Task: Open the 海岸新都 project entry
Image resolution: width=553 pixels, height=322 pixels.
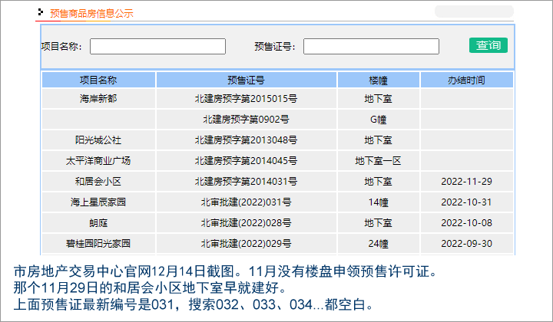Action: (98, 99)
